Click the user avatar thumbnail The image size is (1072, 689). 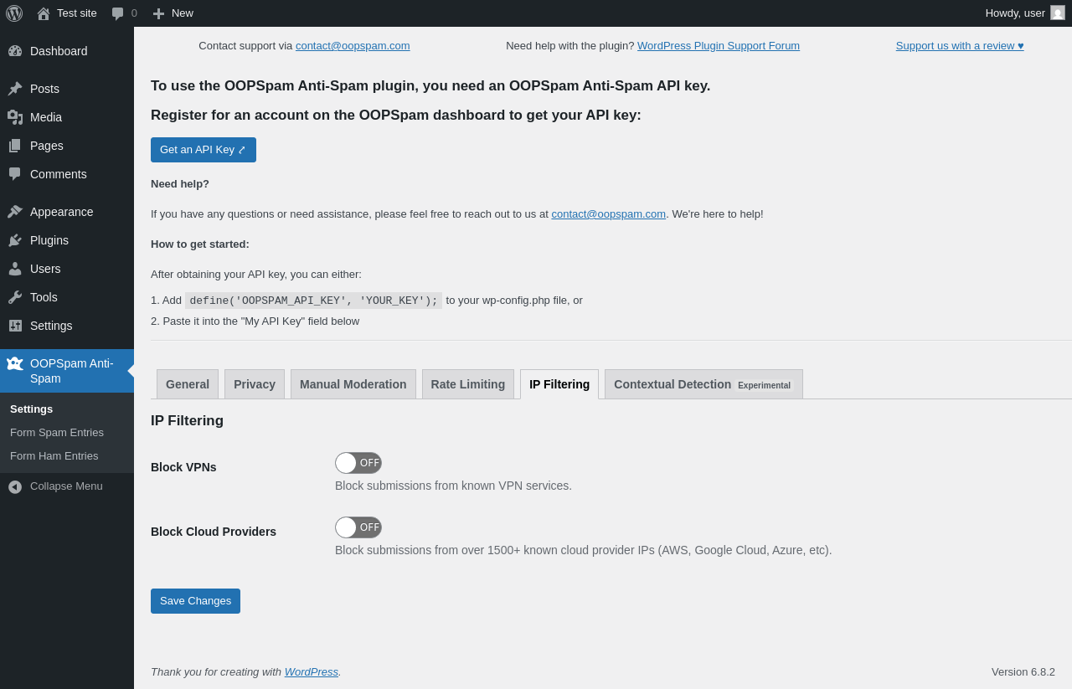pos(1058,13)
